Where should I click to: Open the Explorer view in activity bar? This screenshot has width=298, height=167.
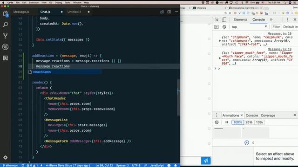click(x=5, y=13)
